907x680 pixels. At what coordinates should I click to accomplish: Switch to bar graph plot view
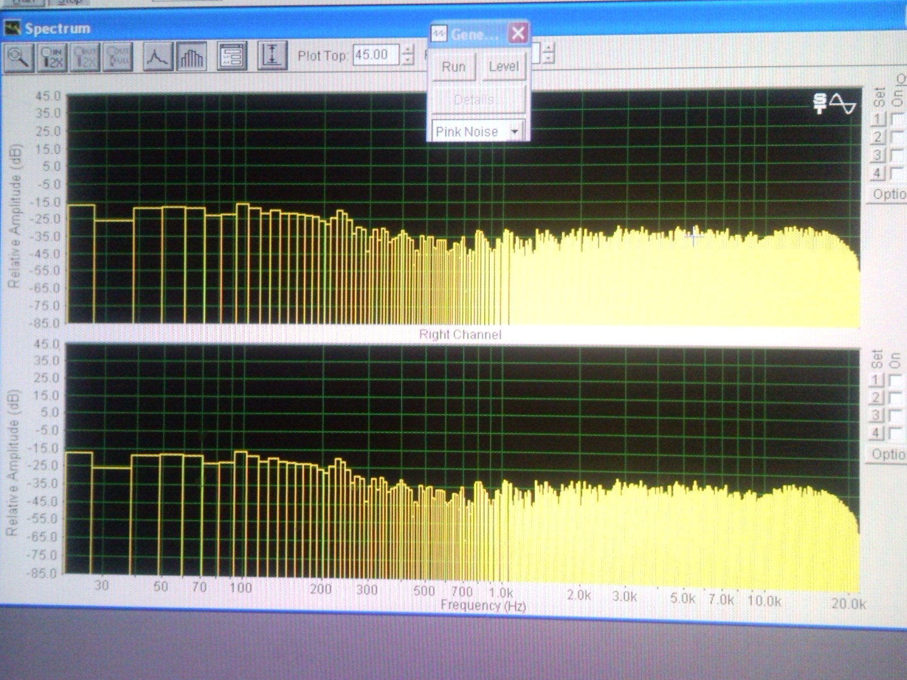pyautogui.click(x=191, y=57)
